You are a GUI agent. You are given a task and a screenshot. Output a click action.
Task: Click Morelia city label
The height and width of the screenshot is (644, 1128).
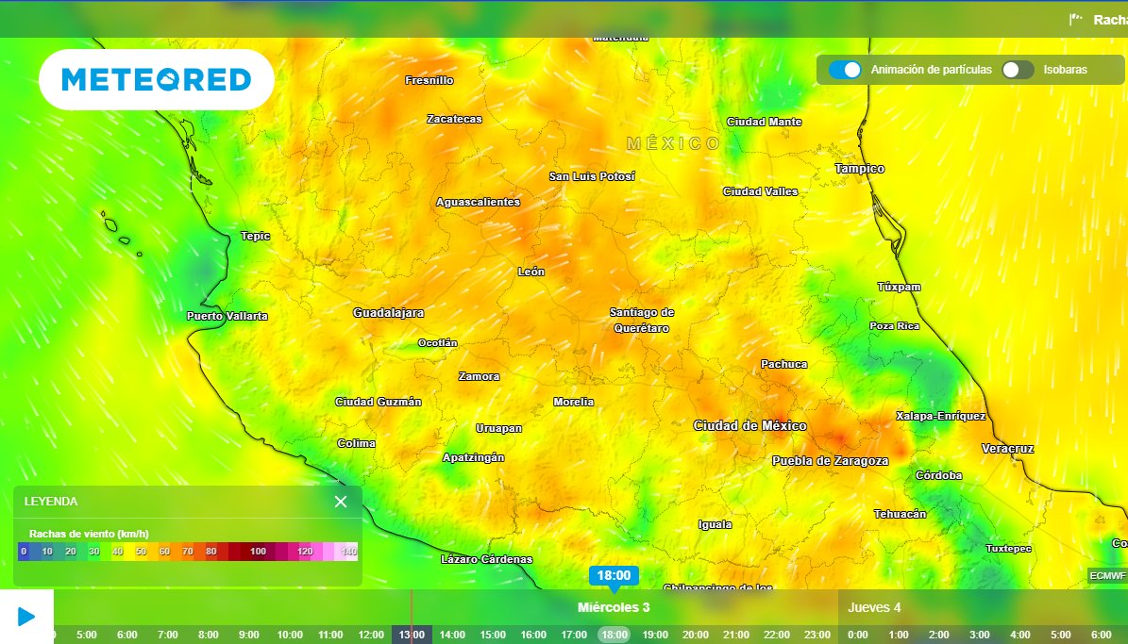click(573, 402)
